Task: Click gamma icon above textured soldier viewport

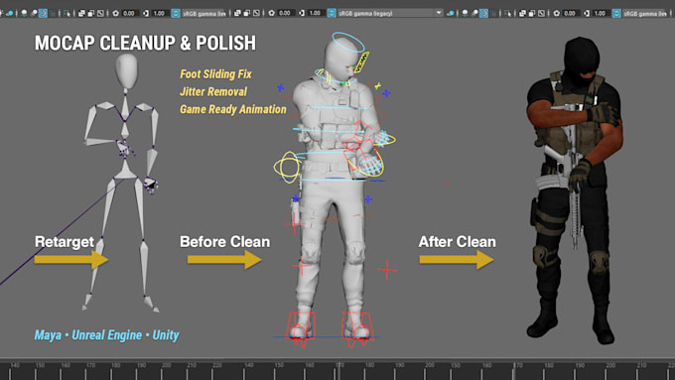Action: tap(587, 13)
